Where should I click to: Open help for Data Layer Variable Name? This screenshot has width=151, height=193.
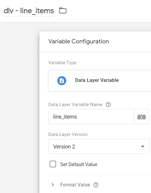[x=108, y=105]
